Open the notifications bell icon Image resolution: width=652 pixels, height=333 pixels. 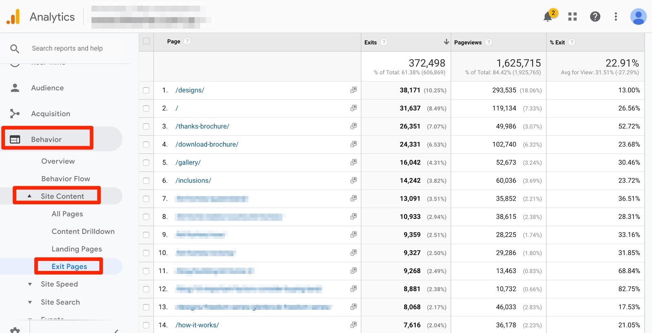(548, 17)
